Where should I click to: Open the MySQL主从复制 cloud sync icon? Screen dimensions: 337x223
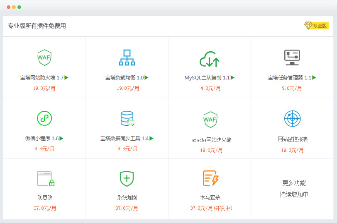point(209,59)
